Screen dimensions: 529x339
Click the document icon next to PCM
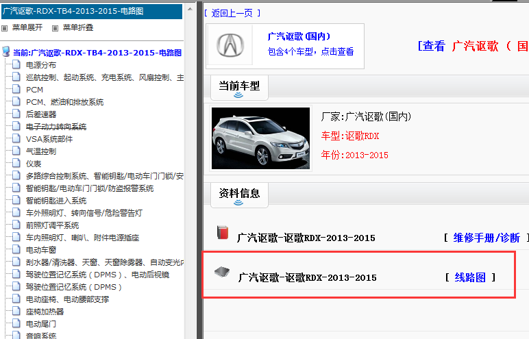pyautogui.click(x=16, y=89)
